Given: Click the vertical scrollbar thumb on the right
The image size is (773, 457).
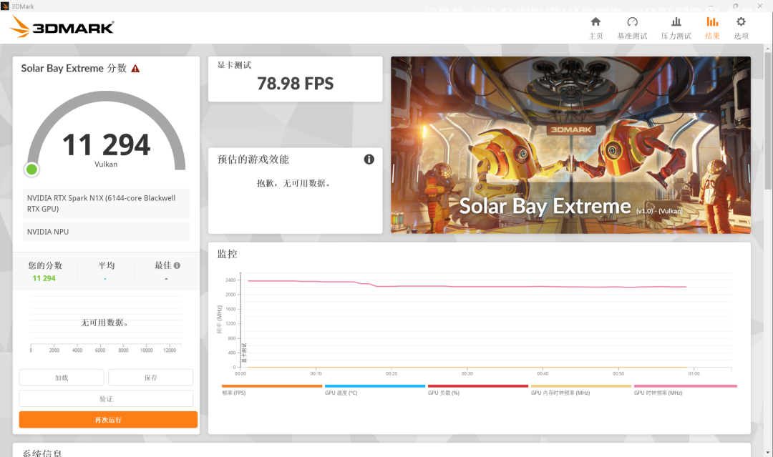Looking at the screenshot, I should [768, 121].
